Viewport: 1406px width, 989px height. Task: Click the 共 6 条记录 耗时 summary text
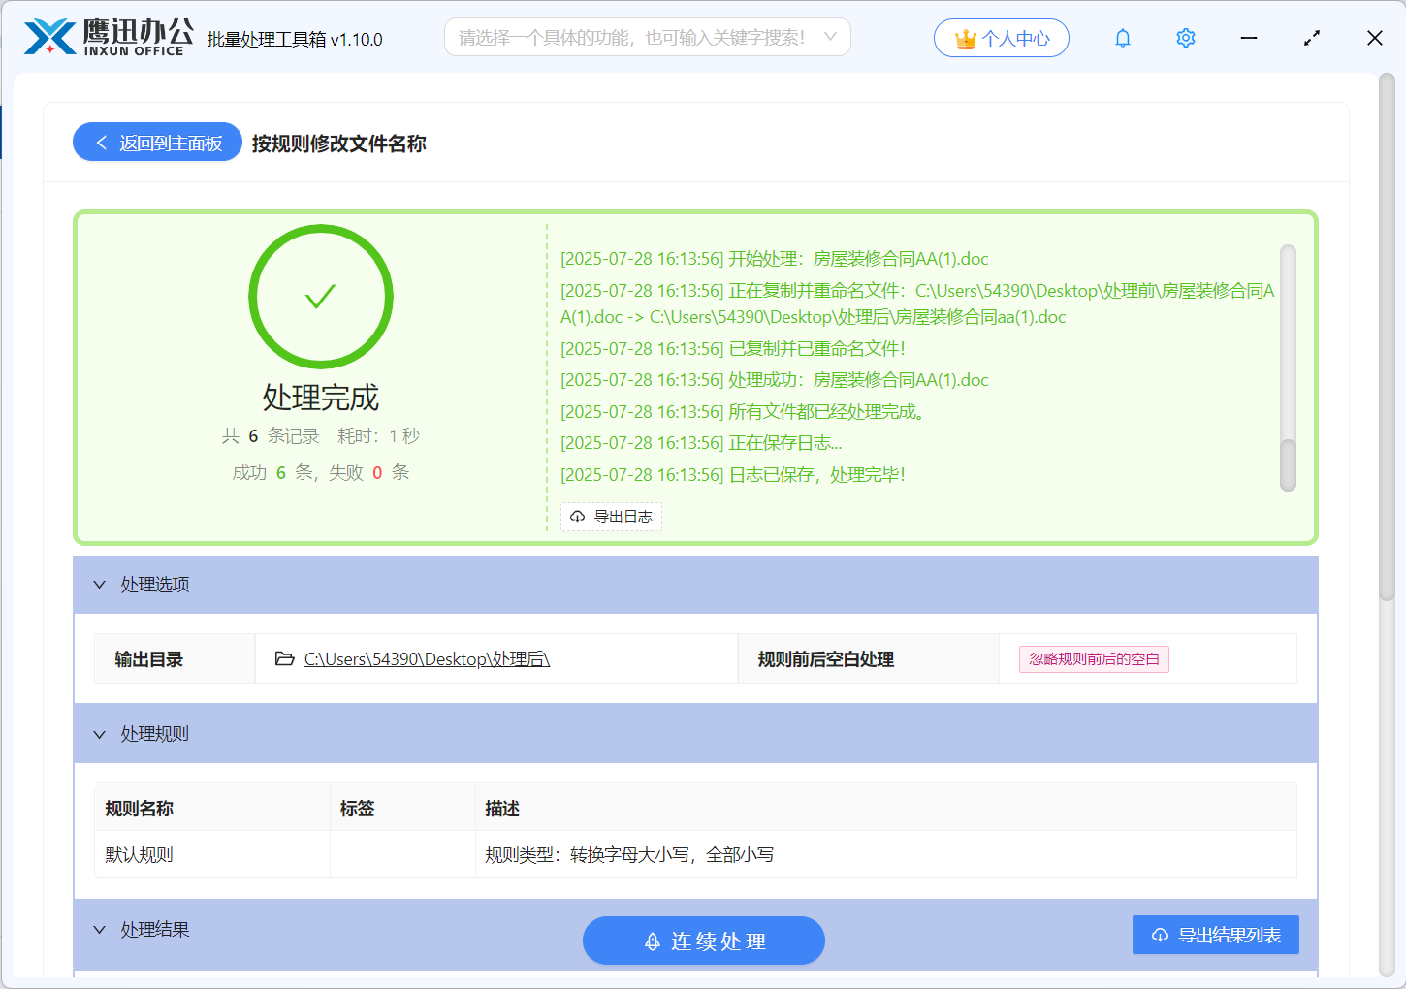pyautogui.click(x=321, y=436)
